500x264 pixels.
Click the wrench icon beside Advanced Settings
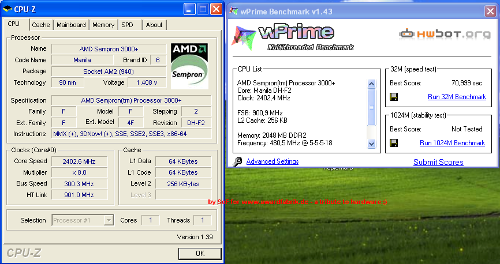tap(237, 162)
